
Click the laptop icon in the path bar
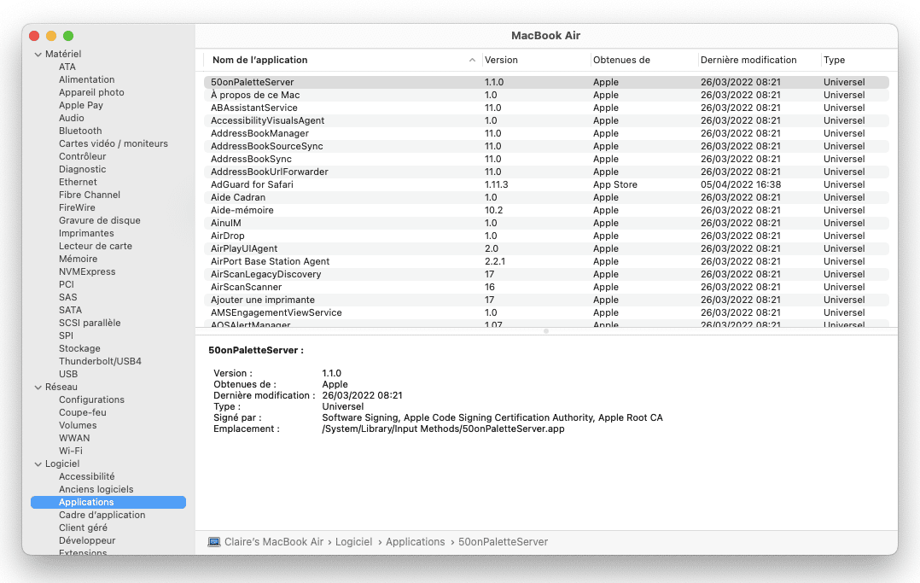coord(214,542)
